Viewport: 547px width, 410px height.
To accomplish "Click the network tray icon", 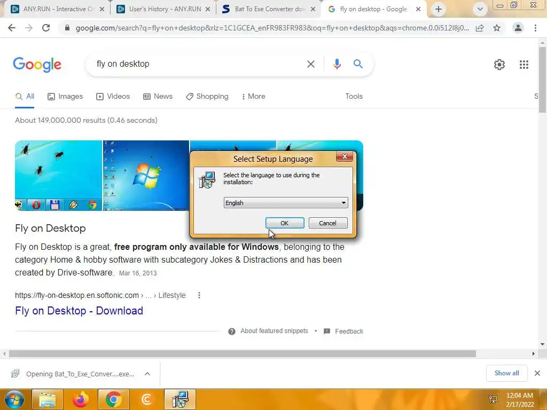I will [x=493, y=399].
